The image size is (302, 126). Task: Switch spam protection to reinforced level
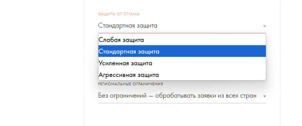point(182,63)
